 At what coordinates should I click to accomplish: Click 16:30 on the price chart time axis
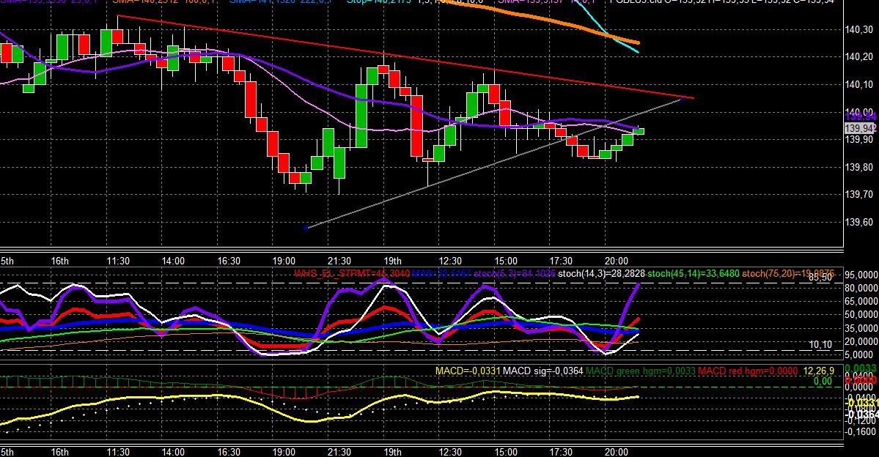(x=229, y=261)
